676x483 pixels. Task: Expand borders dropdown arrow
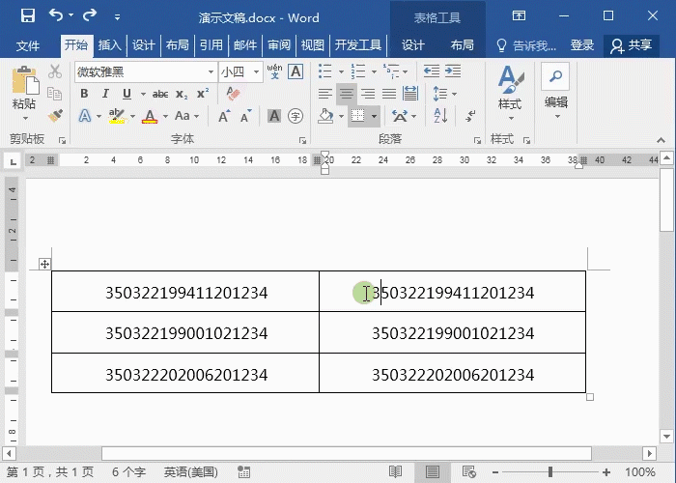pos(374,116)
